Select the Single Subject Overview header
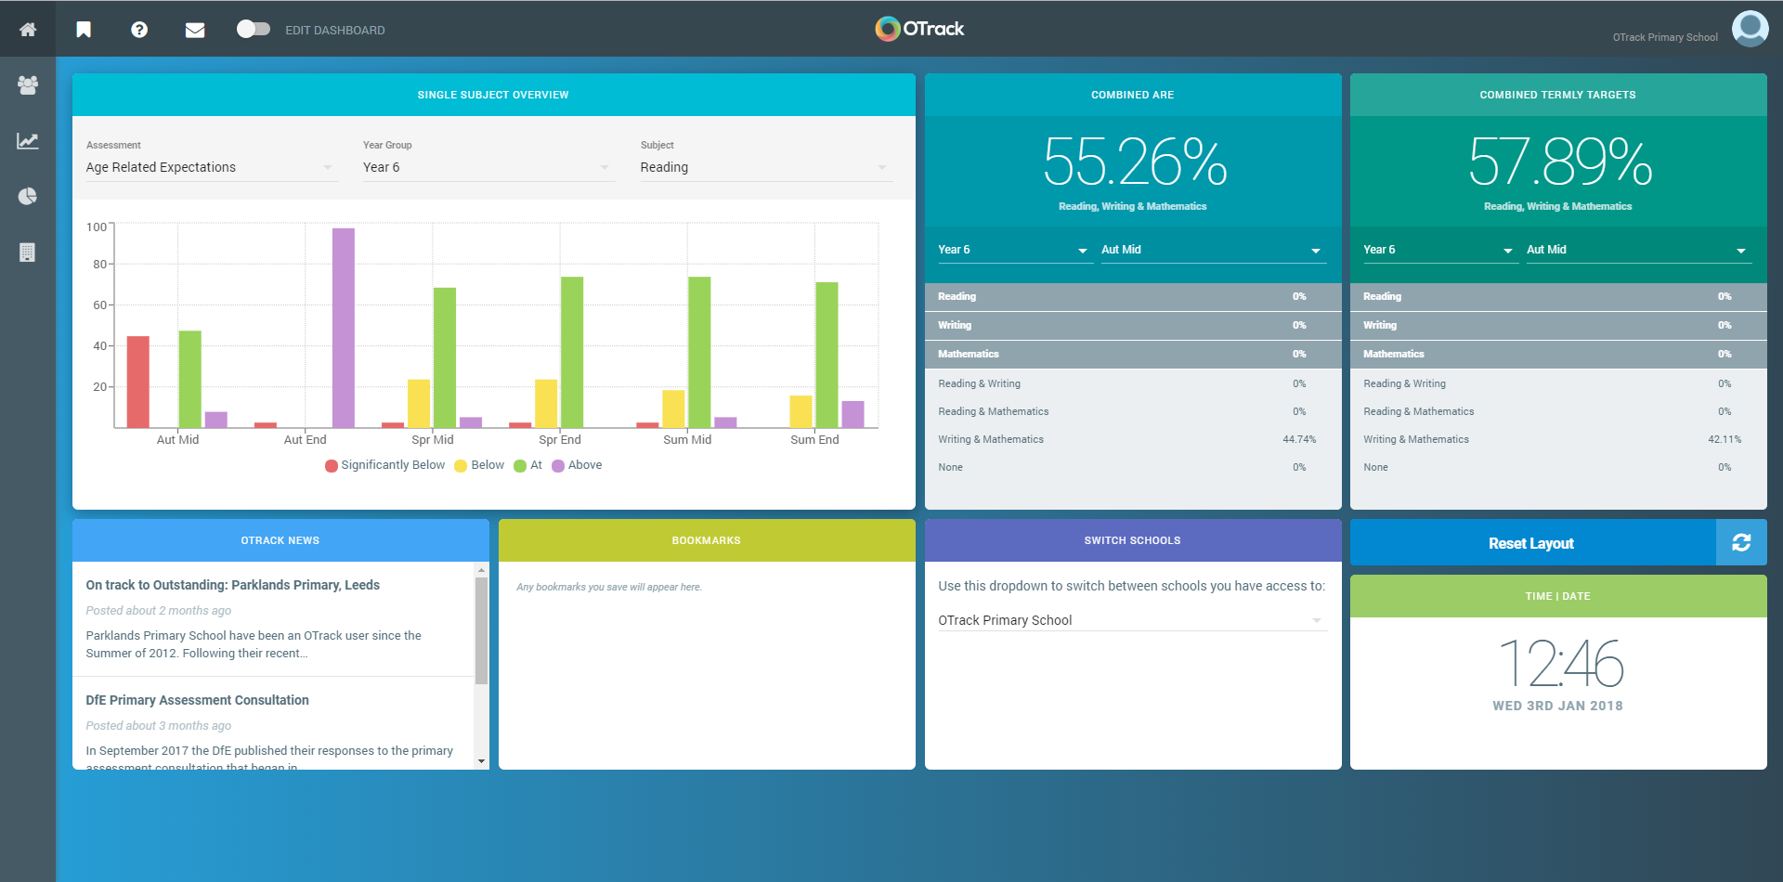 [493, 95]
